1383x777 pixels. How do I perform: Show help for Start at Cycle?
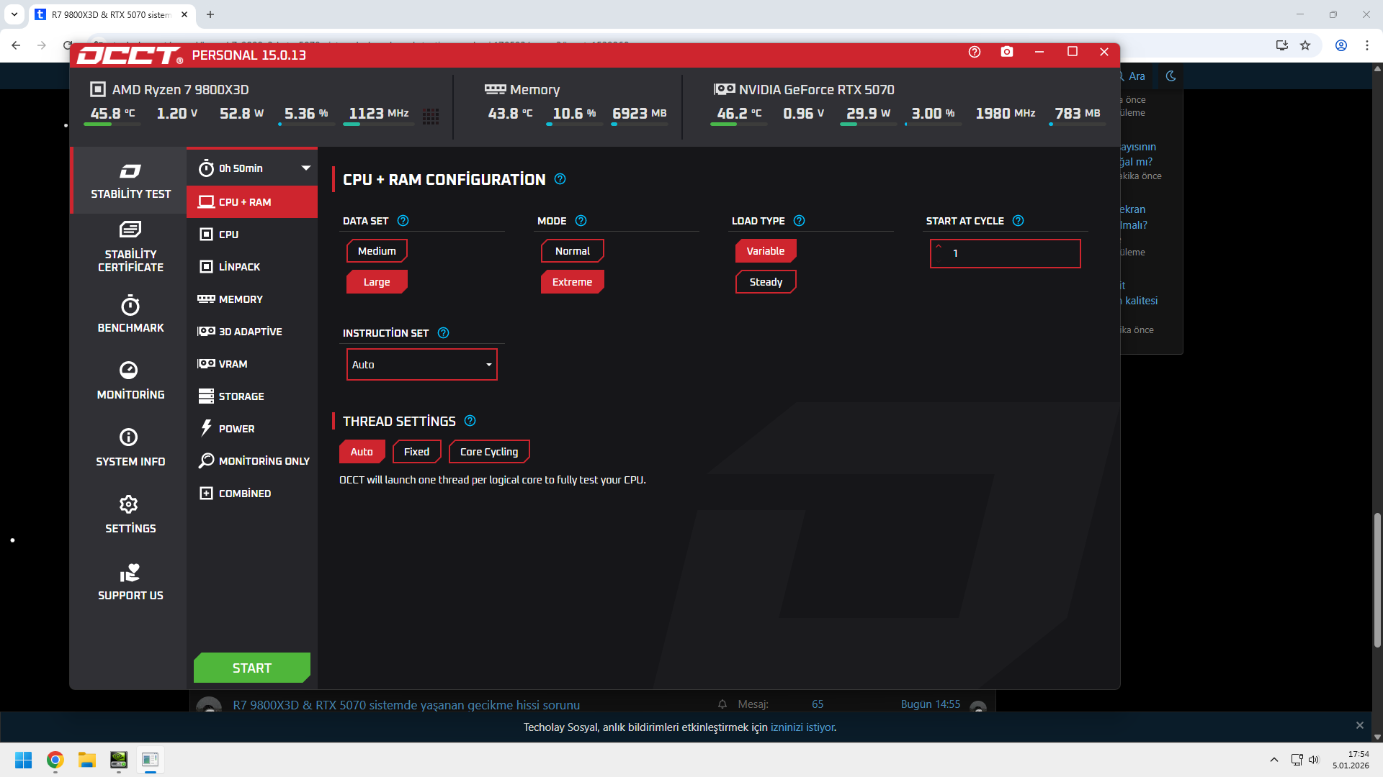point(1018,221)
